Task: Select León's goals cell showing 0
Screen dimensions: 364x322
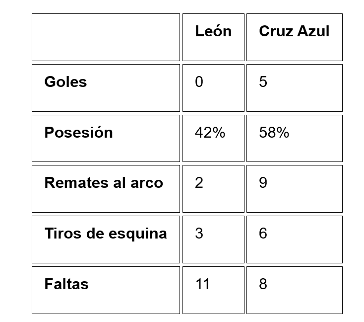Action: [x=213, y=88]
